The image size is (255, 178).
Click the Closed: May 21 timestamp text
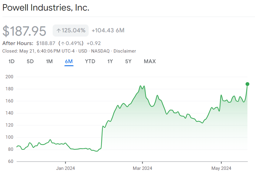point(38,51)
